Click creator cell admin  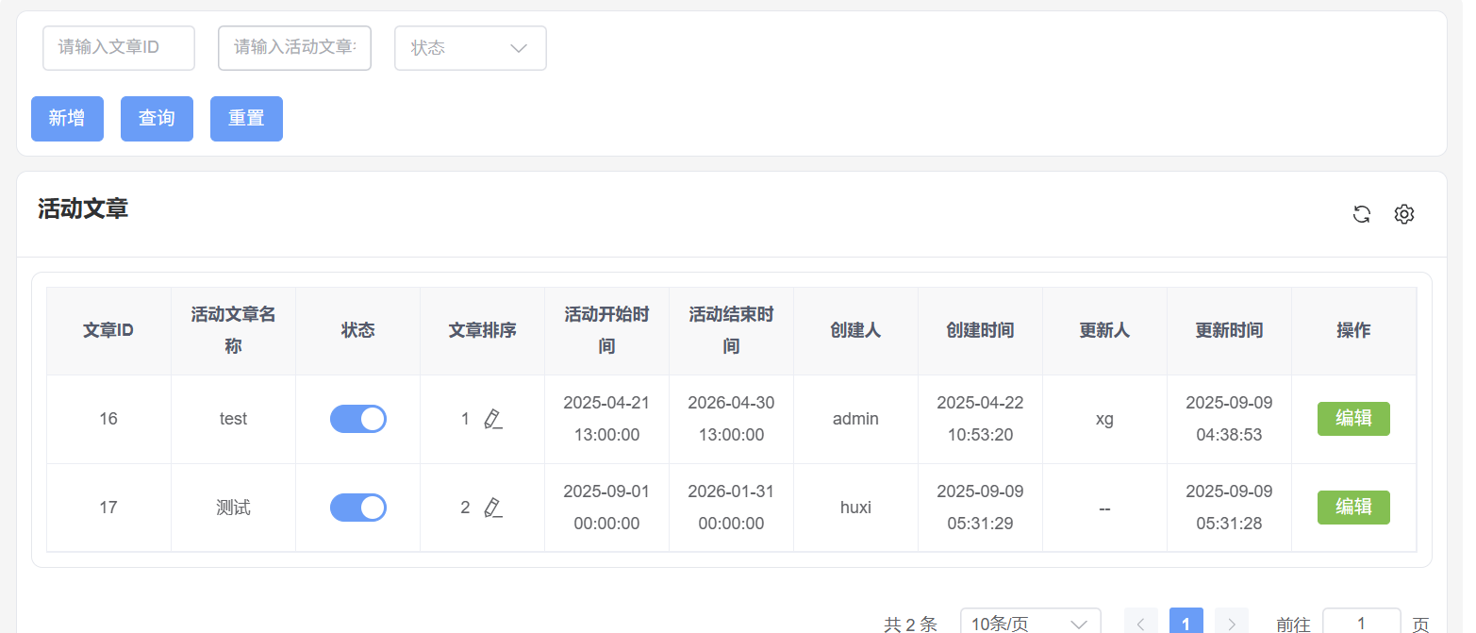click(855, 419)
